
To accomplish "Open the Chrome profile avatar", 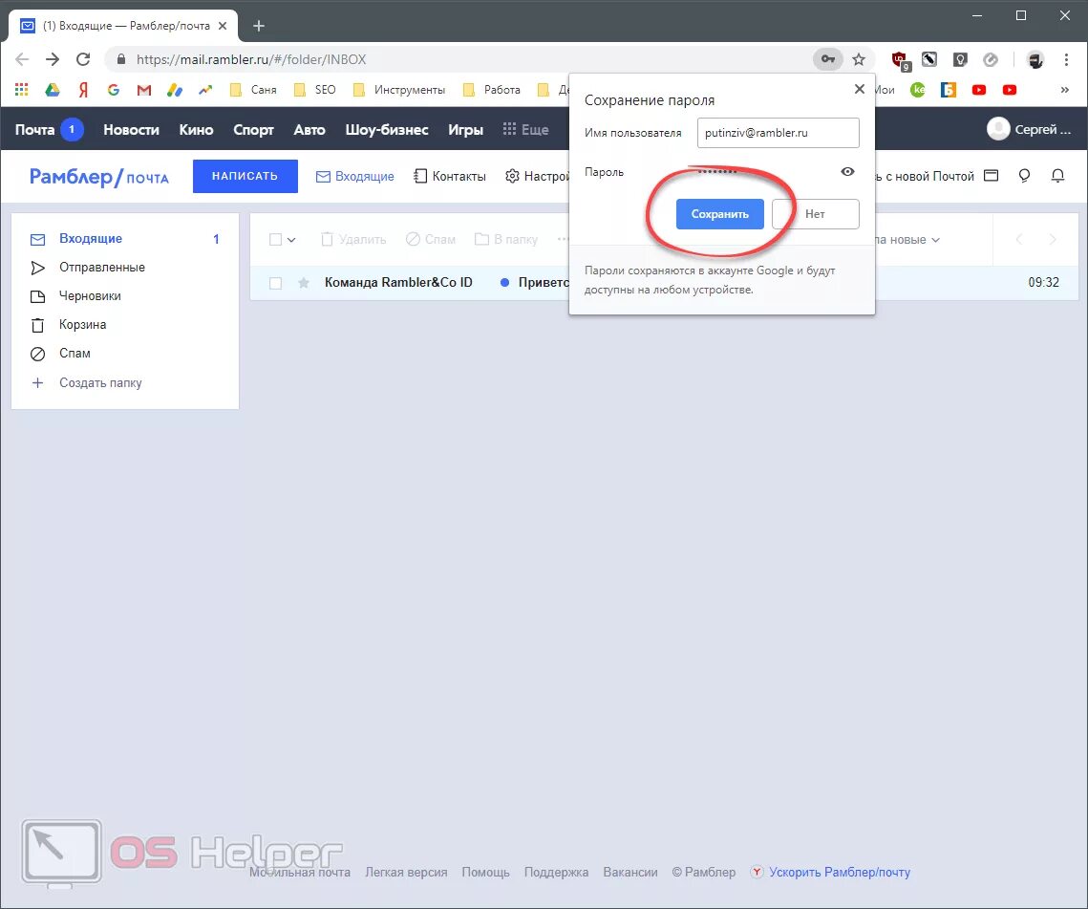I will (1035, 59).
